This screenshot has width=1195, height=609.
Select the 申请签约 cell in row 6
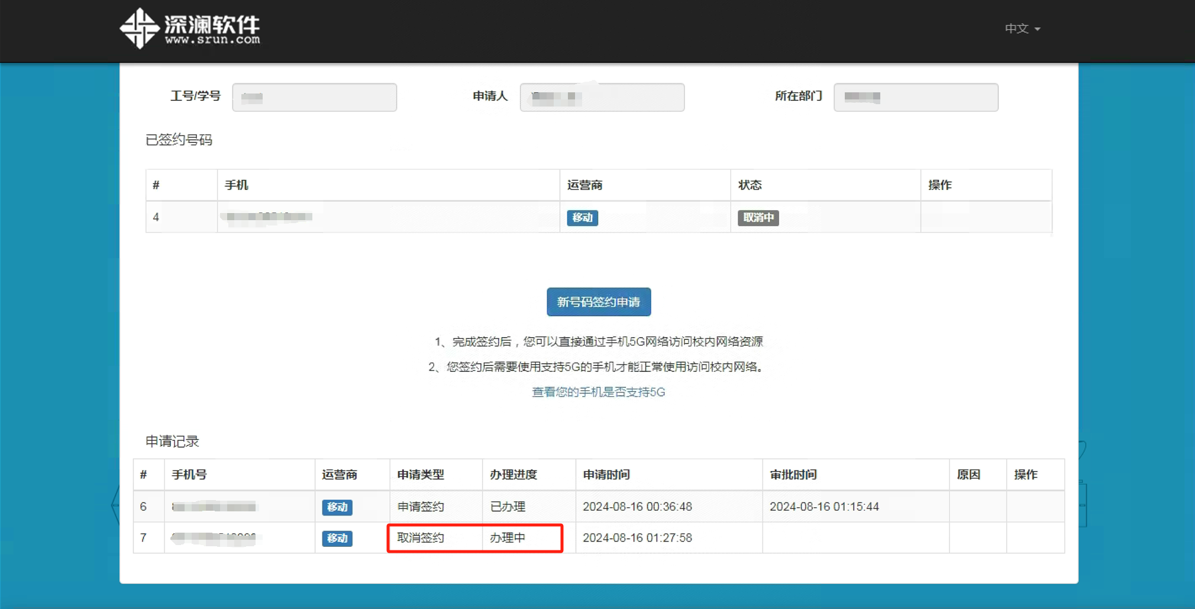pos(421,507)
